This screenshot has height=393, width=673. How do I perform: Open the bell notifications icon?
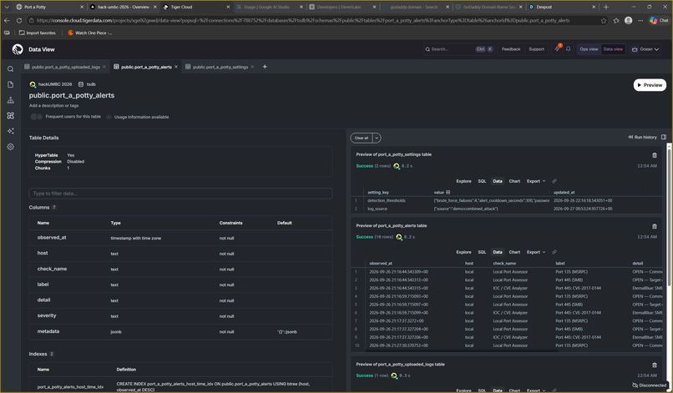coord(569,49)
